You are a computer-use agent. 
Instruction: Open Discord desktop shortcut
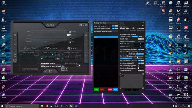4,95
